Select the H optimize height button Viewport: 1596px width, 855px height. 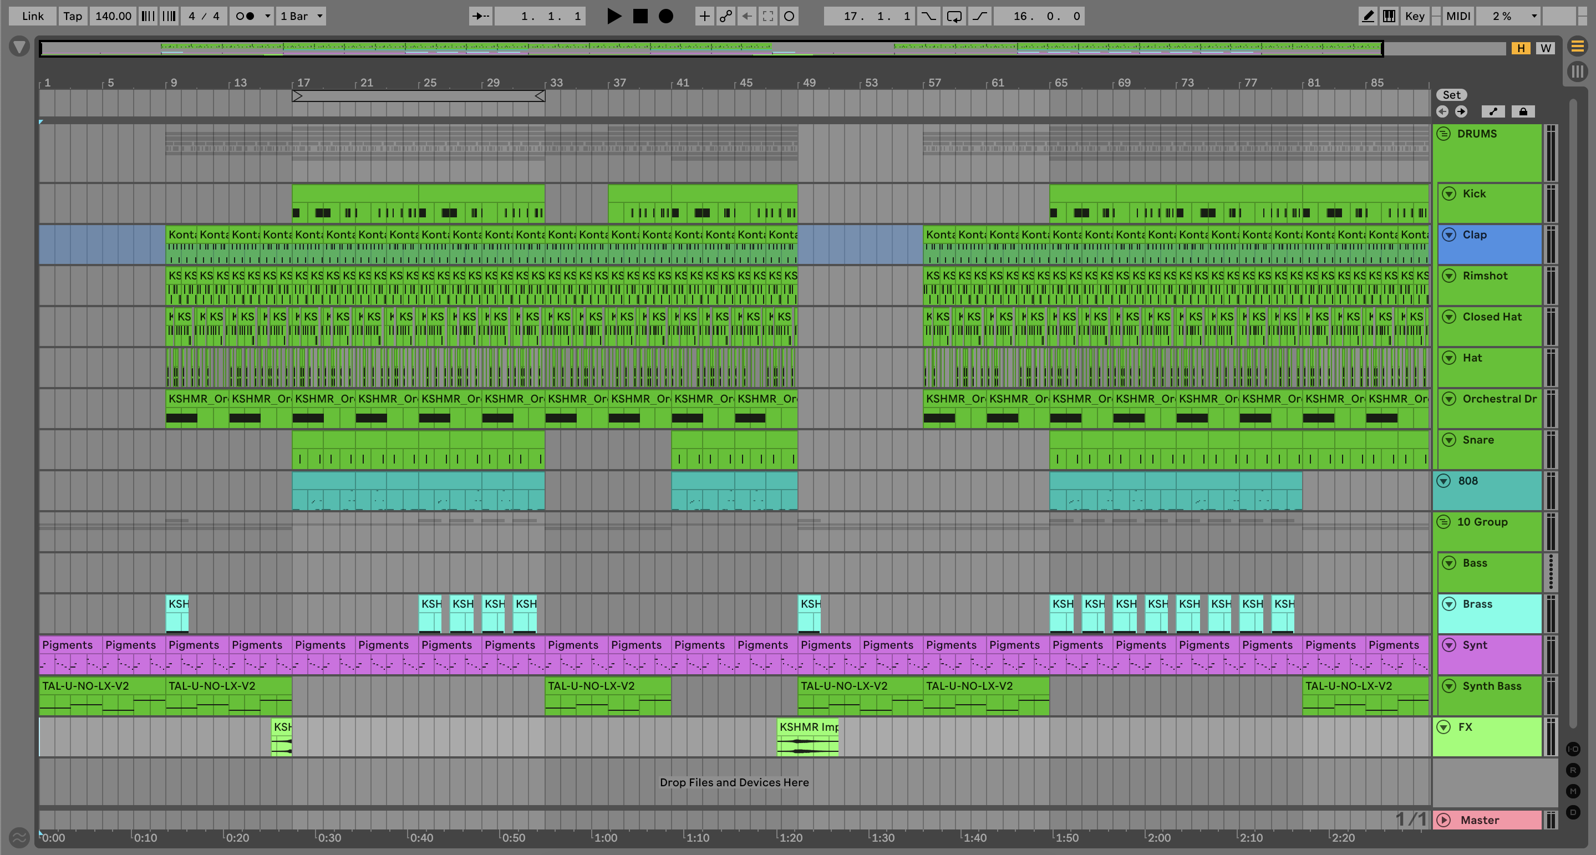(x=1521, y=48)
